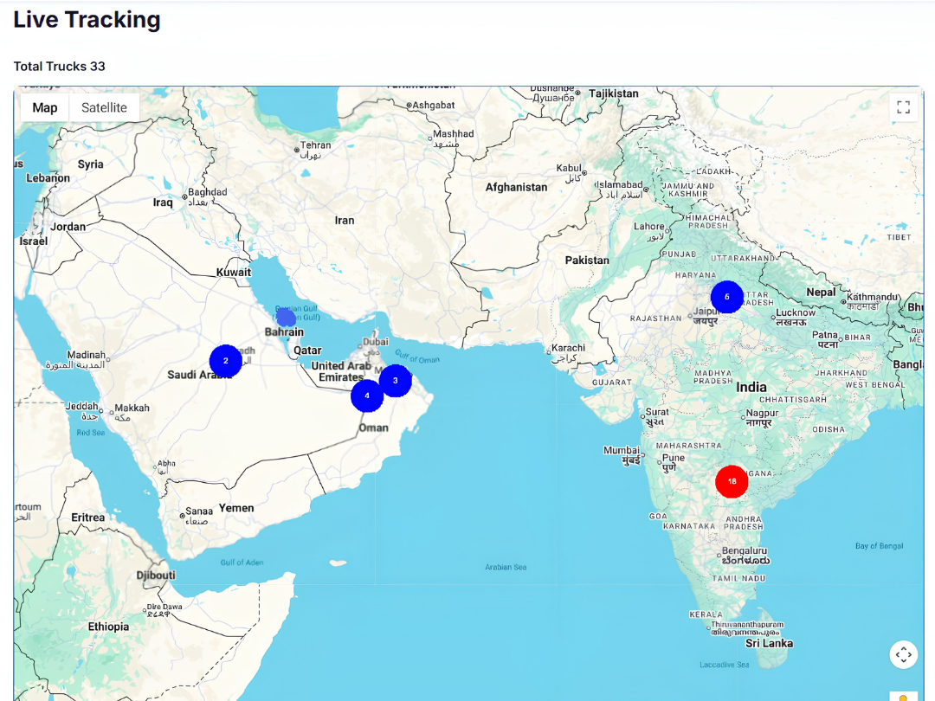The image size is (935, 701).
Task: Select the blue cluster marker showing 3
Action: pos(396,380)
